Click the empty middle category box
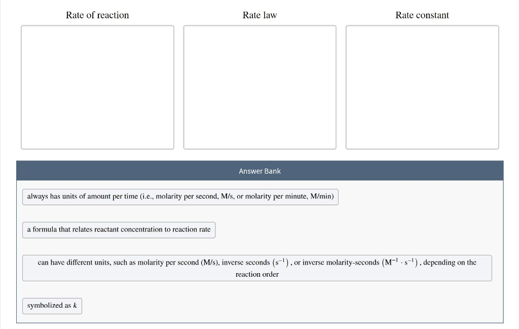Screen dimensions: 519x329 tap(259, 87)
